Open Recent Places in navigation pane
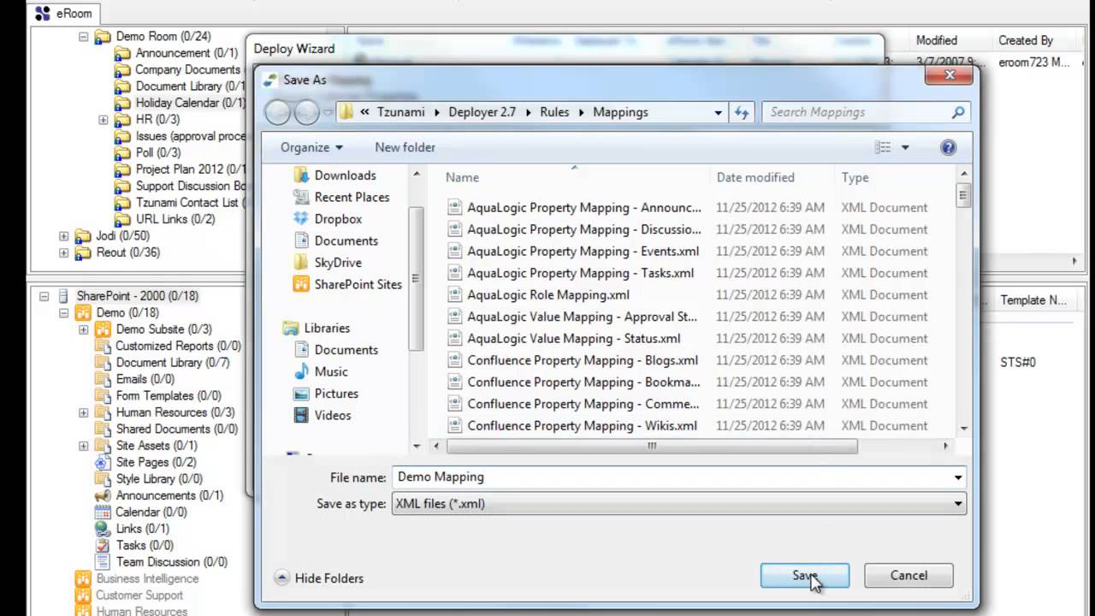This screenshot has height=616, width=1095. pos(352,197)
